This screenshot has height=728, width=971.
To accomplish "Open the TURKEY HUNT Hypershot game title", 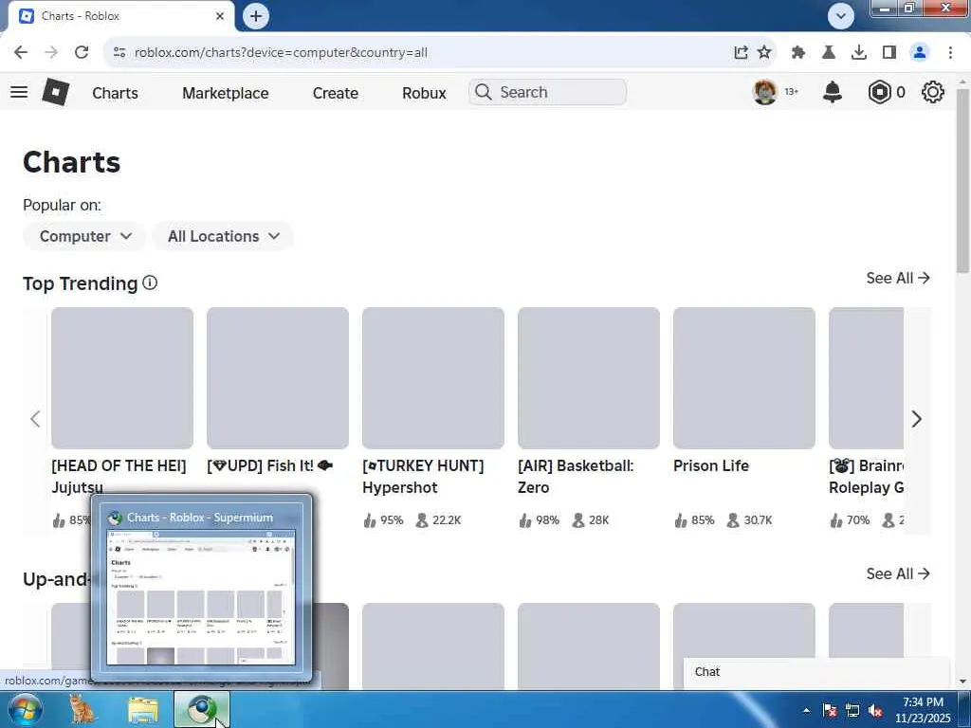I will coord(423,477).
